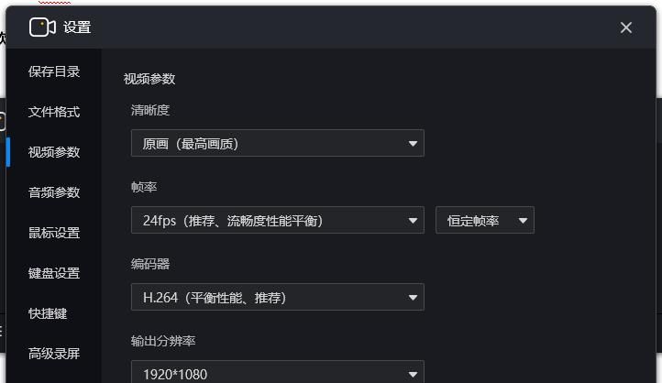
Task: Open the 24fps frame rate dropdown
Action: click(x=277, y=220)
